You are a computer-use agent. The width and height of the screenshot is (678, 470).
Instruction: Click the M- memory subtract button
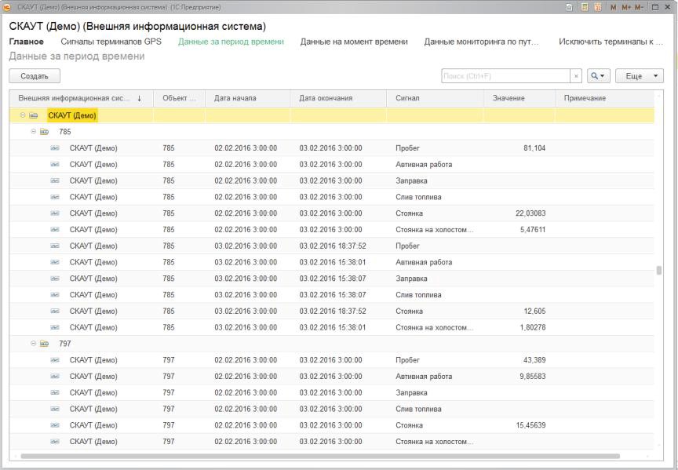(639, 7)
